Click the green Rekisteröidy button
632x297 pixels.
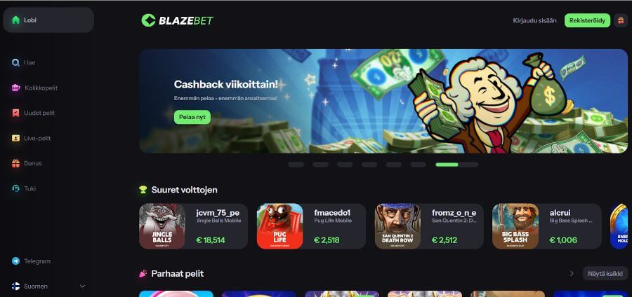click(587, 20)
